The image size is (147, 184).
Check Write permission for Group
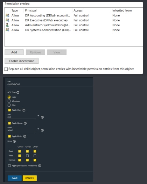click(x=27, y=156)
